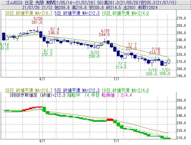Click the 210.0 axis label in lower chart
Image resolution: width=191 pixels, height=145 pixels.
point(181,138)
